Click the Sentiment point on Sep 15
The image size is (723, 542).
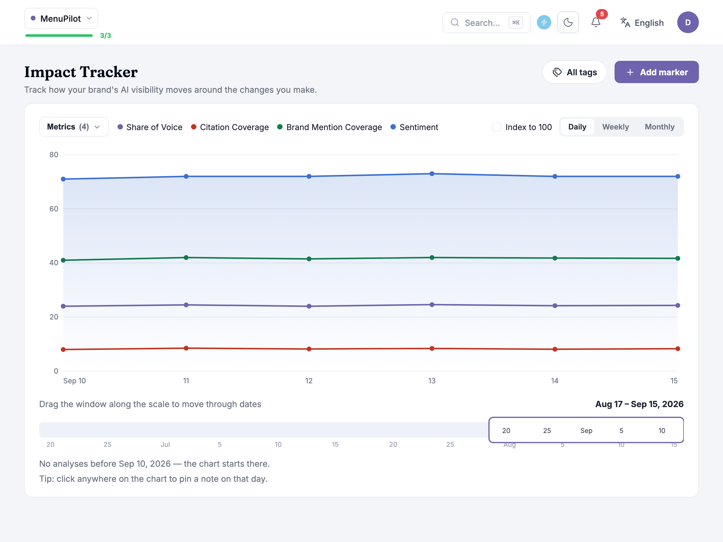[x=678, y=176]
